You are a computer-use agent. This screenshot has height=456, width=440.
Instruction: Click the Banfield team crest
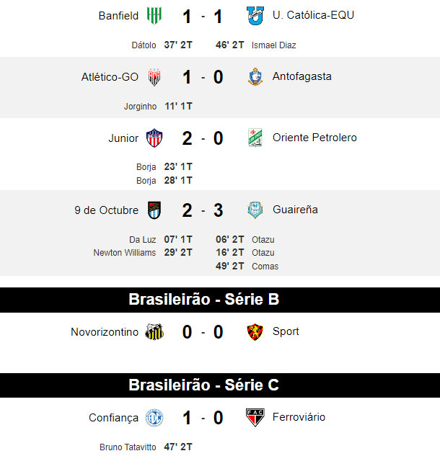pos(154,16)
